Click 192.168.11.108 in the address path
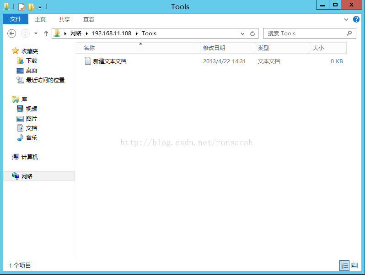 point(112,33)
